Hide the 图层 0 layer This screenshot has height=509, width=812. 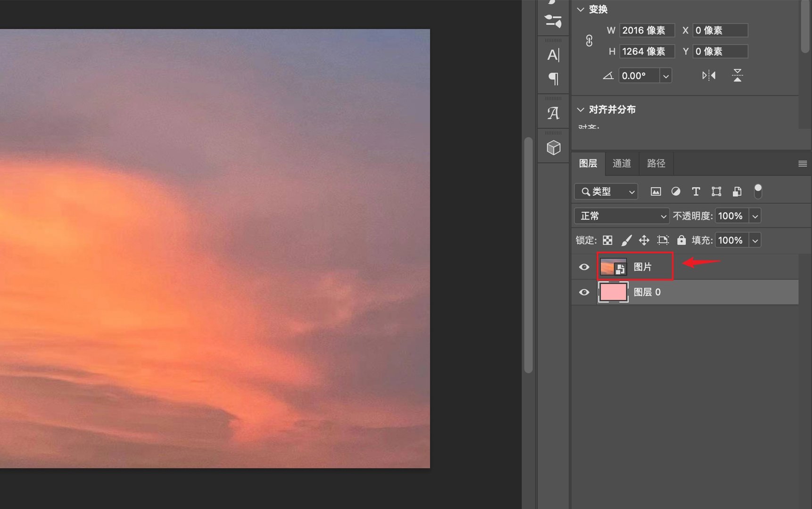coord(584,292)
